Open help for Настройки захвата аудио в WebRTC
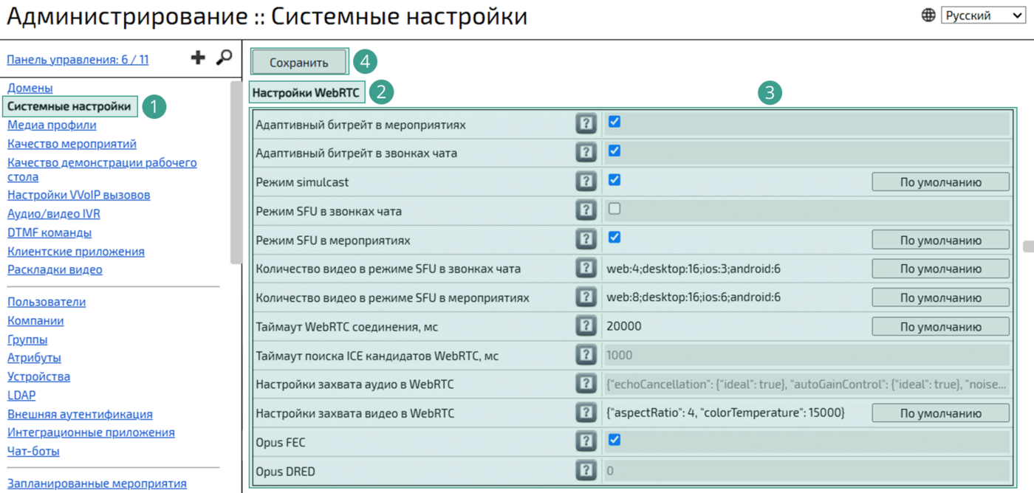1034x493 pixels. [586, 384]
